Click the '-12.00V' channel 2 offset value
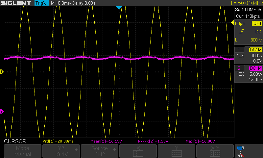263x158 pixels. click(255, 79)
